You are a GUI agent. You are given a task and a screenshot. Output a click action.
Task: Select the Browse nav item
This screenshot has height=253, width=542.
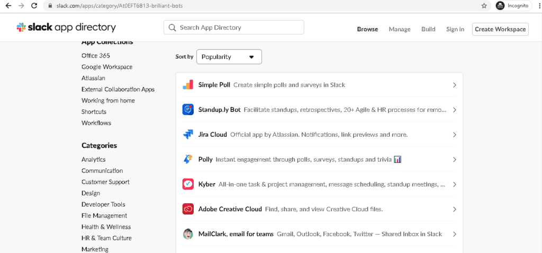pyautogui.click(x=367, y=30)
